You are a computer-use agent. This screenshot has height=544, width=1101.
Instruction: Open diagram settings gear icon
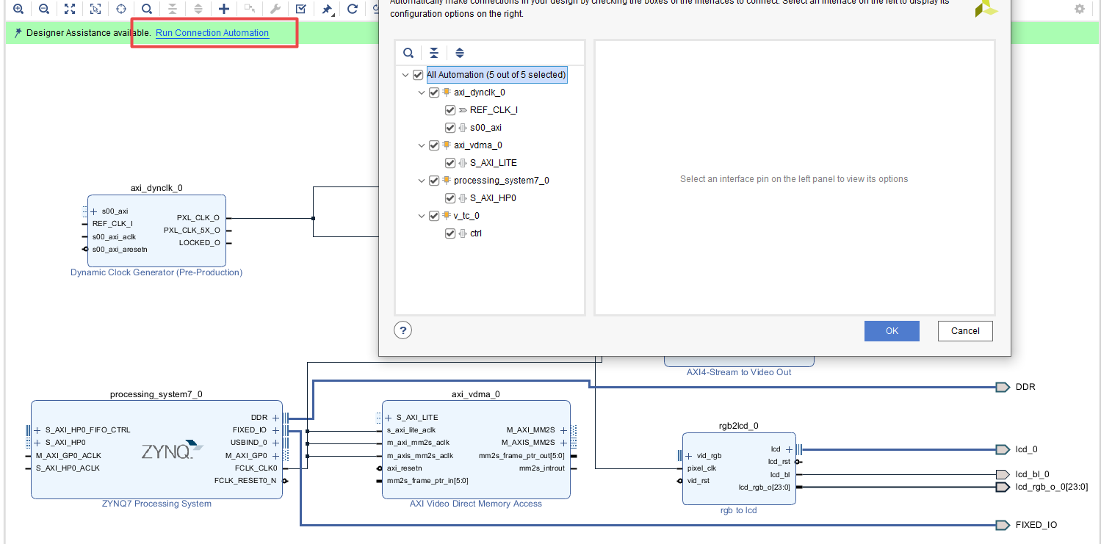(x=1079, y=9)
